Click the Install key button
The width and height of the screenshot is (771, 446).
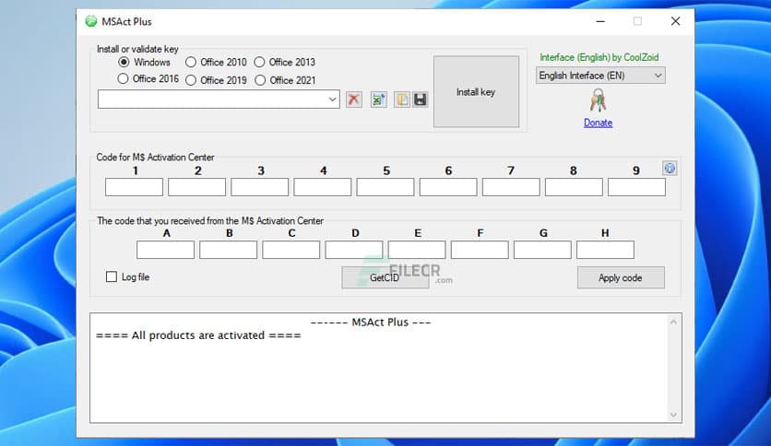pyautogui.click(x=476, y=92)
